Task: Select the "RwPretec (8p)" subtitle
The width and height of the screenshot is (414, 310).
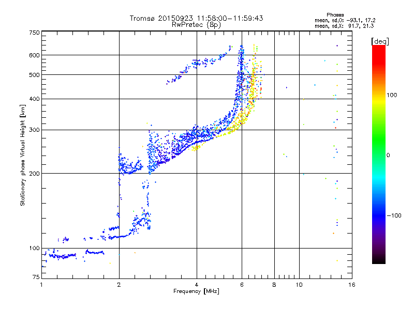Action: click(x=196, y=25)
